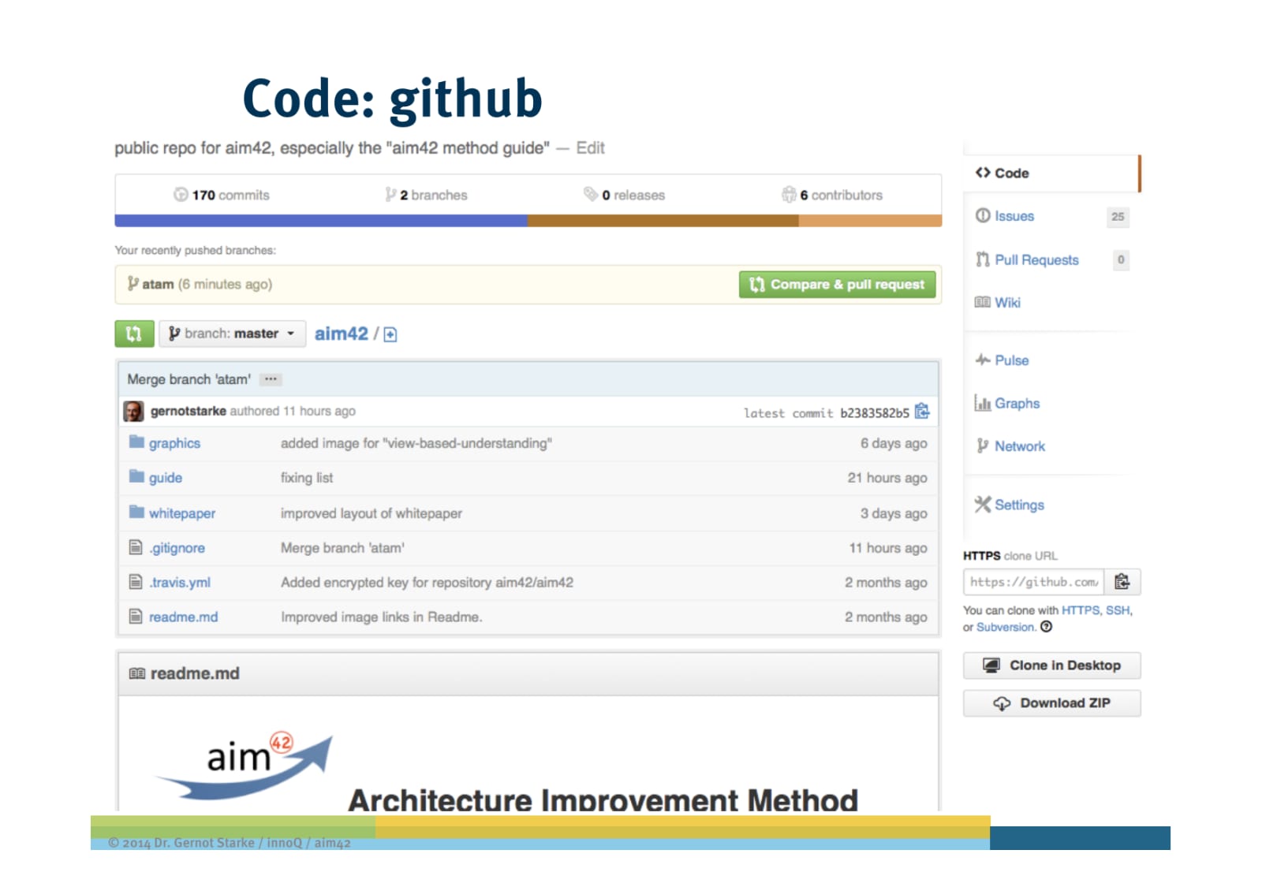Click the releases tag icon
This screenshot has height=891, width=1262.
[x=590, y=194]
